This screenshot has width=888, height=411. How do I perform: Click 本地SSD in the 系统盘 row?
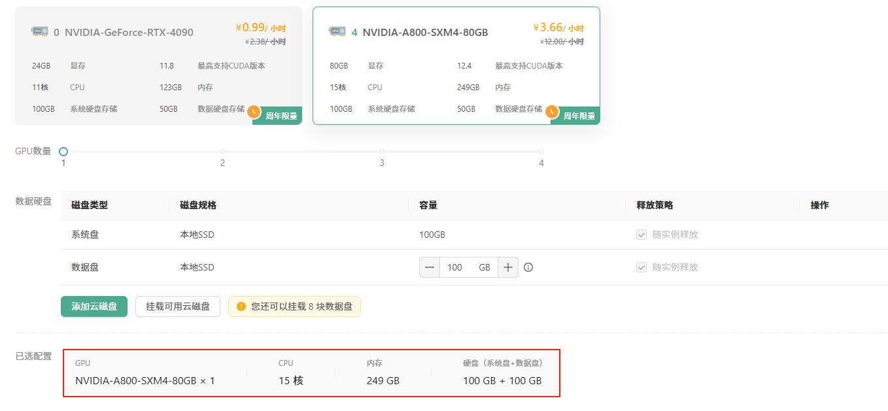(197, 235)
